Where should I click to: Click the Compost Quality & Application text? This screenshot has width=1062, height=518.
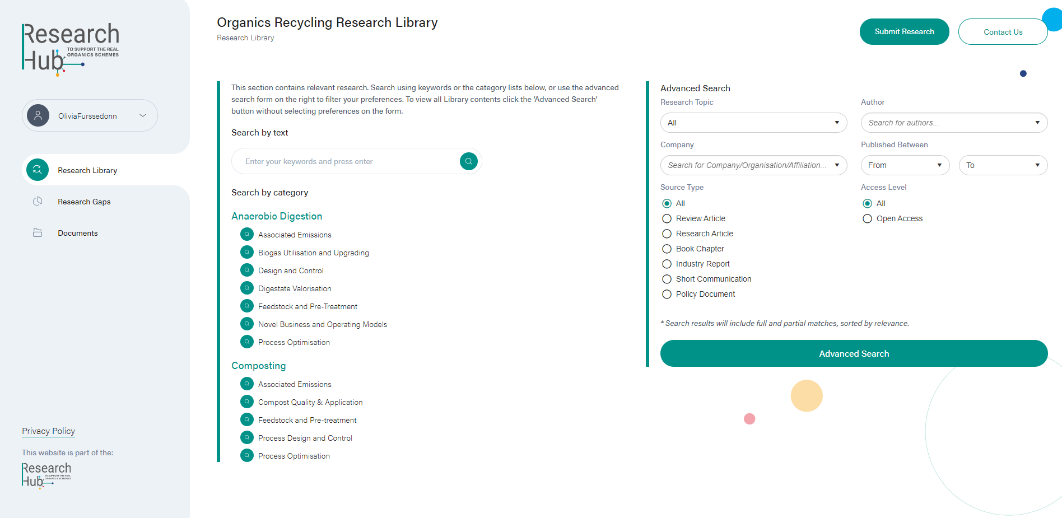click(310, 402)
